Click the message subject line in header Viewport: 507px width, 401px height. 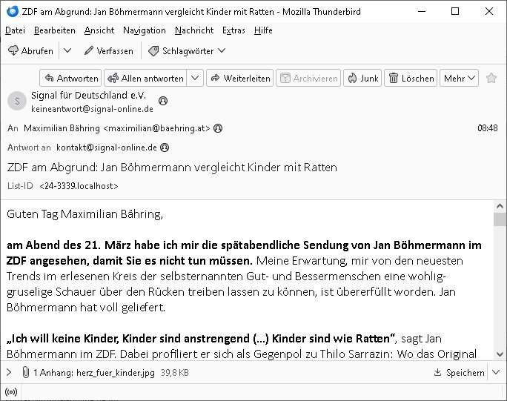click(172, 168)
